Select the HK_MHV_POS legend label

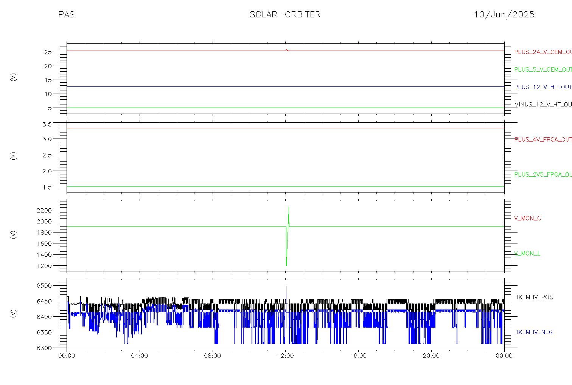click(533, 297)
